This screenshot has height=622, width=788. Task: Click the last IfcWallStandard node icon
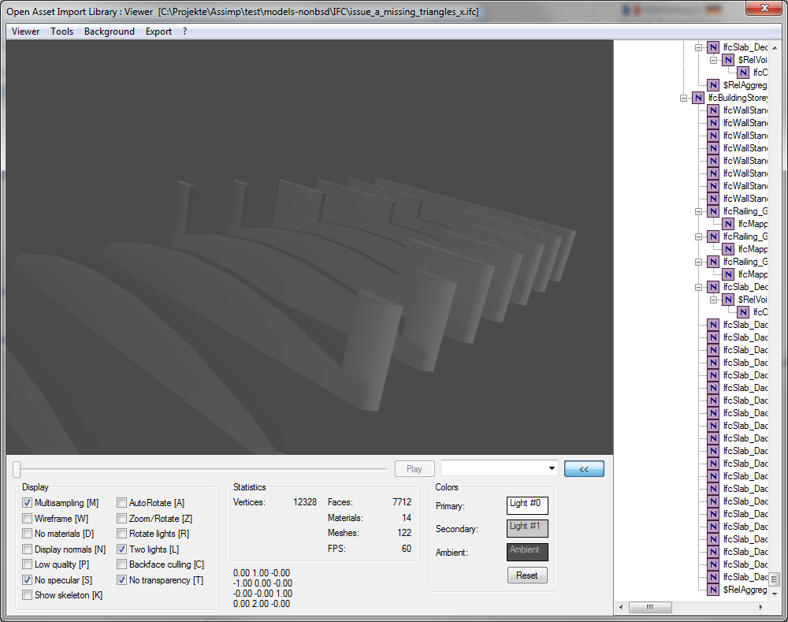tap(713, 199)
